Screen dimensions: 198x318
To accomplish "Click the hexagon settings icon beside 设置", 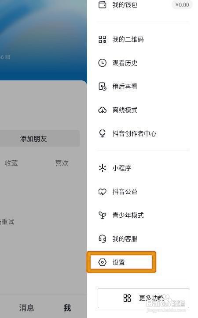I will click(102, 262).
